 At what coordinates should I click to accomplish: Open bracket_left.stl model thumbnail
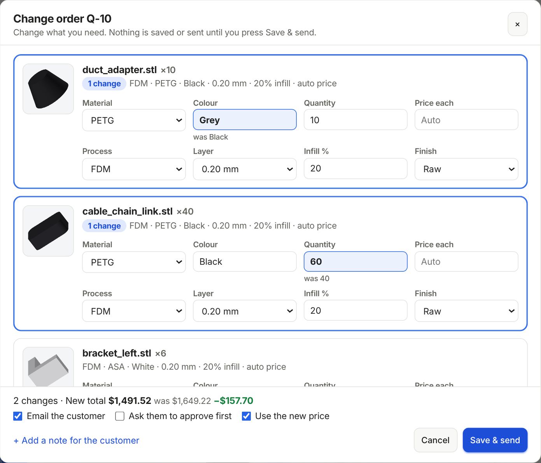coord(48,367)
